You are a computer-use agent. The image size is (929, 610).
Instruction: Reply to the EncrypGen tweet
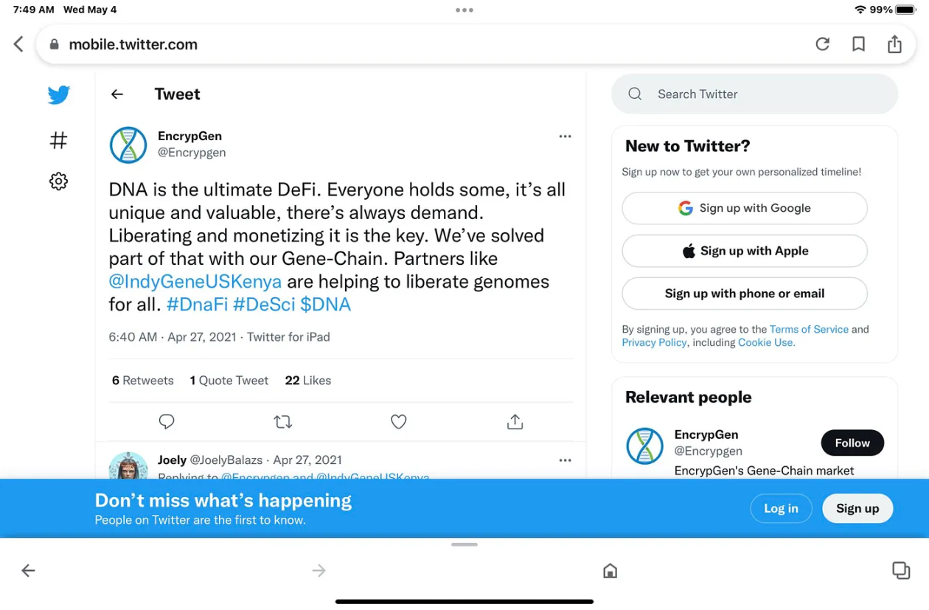pos(167,421)
